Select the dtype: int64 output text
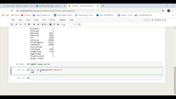 click(37, 58)
